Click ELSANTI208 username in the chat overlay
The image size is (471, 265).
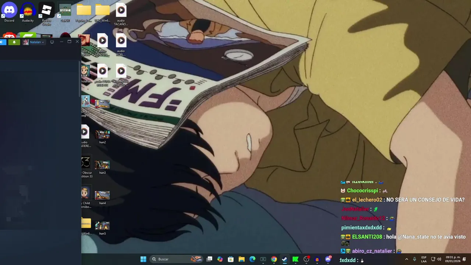367,237
